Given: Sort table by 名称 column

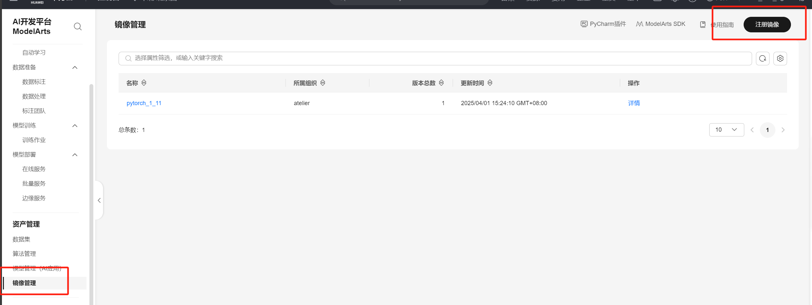Looking at the screenshot, I should pyautogui.click(x=144, y=83).
